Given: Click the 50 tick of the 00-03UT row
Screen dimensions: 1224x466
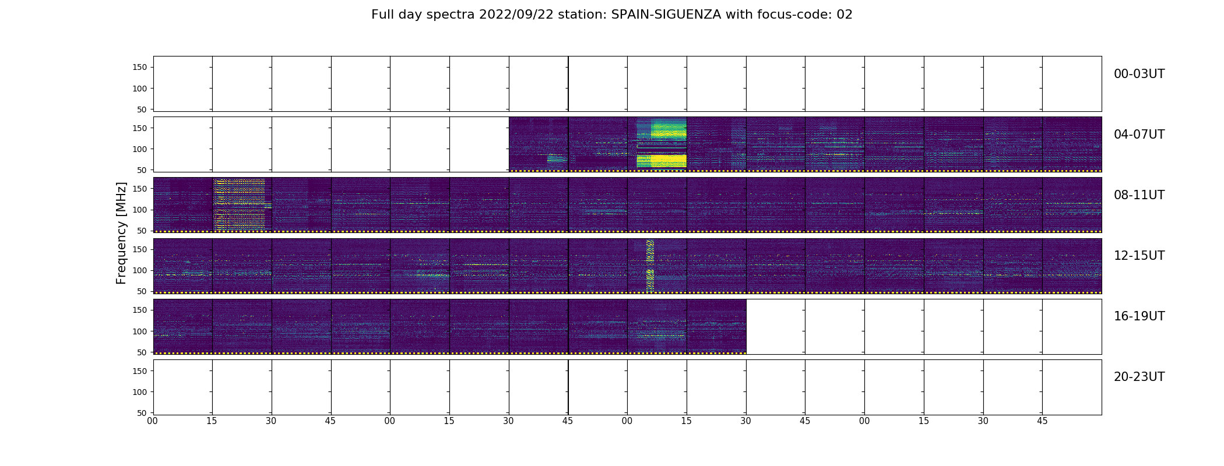Looking at the screenshot, I should point(142,110).
